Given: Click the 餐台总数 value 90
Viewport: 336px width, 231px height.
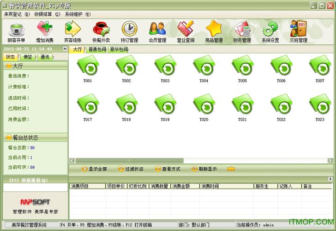Looking at the screenshot, I should point(32,148).
